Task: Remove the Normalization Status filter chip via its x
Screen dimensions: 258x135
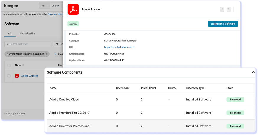Action: (47, 54)
